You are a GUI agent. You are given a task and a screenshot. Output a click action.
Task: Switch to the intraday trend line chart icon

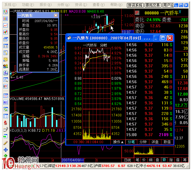[x=6, y=26]
